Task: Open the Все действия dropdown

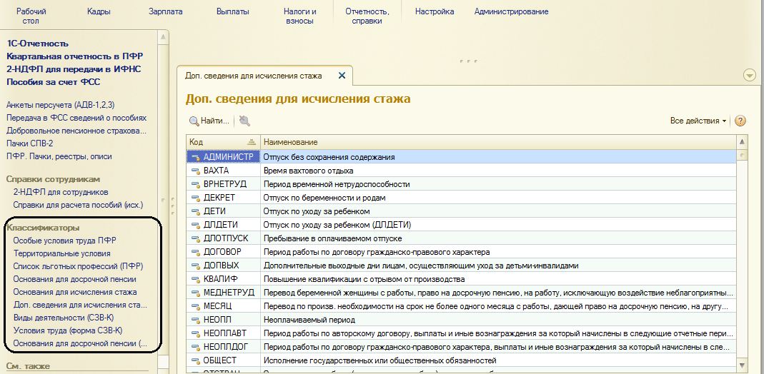Action: click(x=698, y=121)
